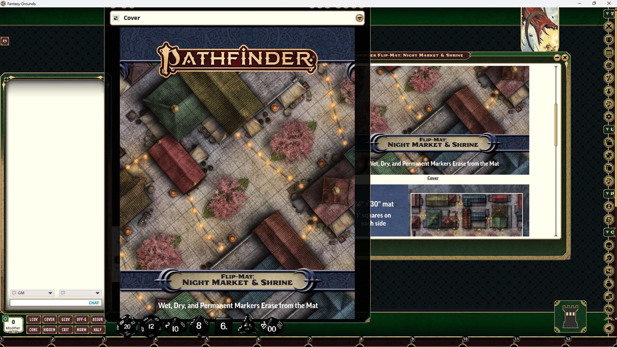Click the d6 die
Viewport: 617px width, 347px height.
pos(224,326)
